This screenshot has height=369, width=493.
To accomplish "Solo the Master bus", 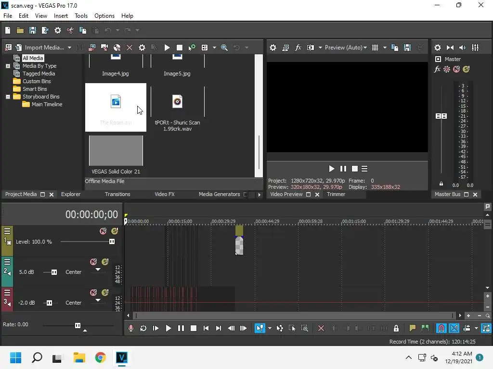I will pyautogui.click(x=466, y=69).
